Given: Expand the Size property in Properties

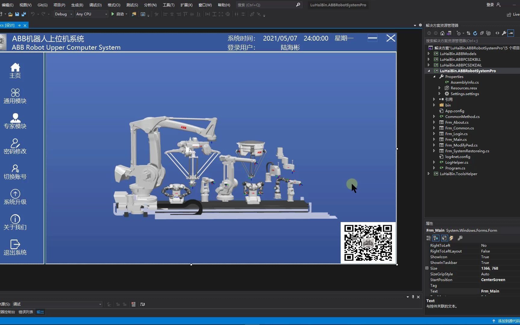Looking at the screenshot, I should click(x=427, y=268).
